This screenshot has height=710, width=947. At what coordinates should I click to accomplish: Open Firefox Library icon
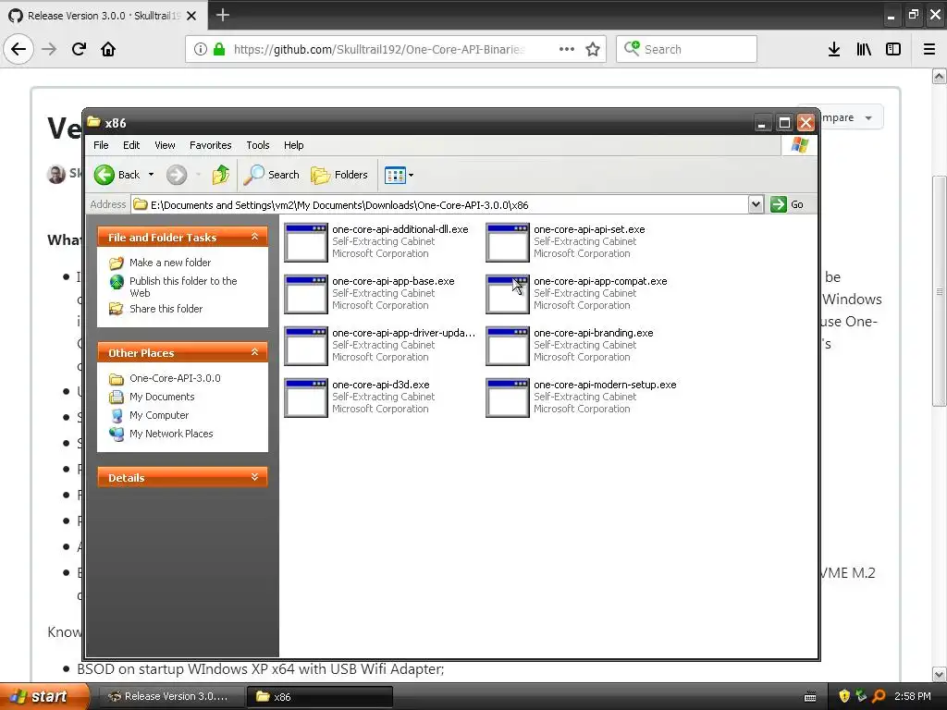tap(864, 49)
